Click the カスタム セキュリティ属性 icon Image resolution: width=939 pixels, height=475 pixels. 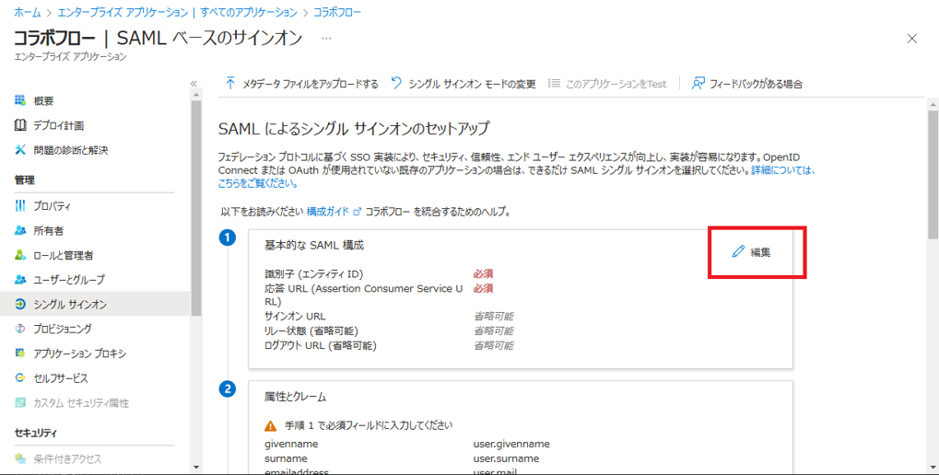(20, 402)
